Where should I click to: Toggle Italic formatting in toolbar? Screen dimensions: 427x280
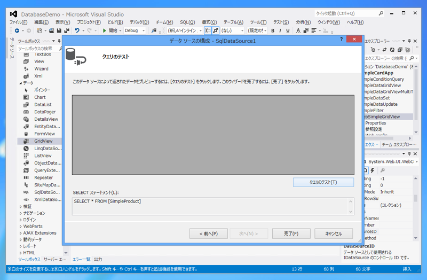click(x=280, y=30)
